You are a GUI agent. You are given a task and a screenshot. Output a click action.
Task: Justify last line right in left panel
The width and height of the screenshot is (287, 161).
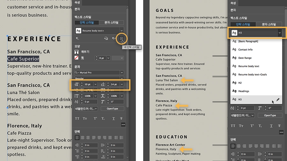(105, 137)
